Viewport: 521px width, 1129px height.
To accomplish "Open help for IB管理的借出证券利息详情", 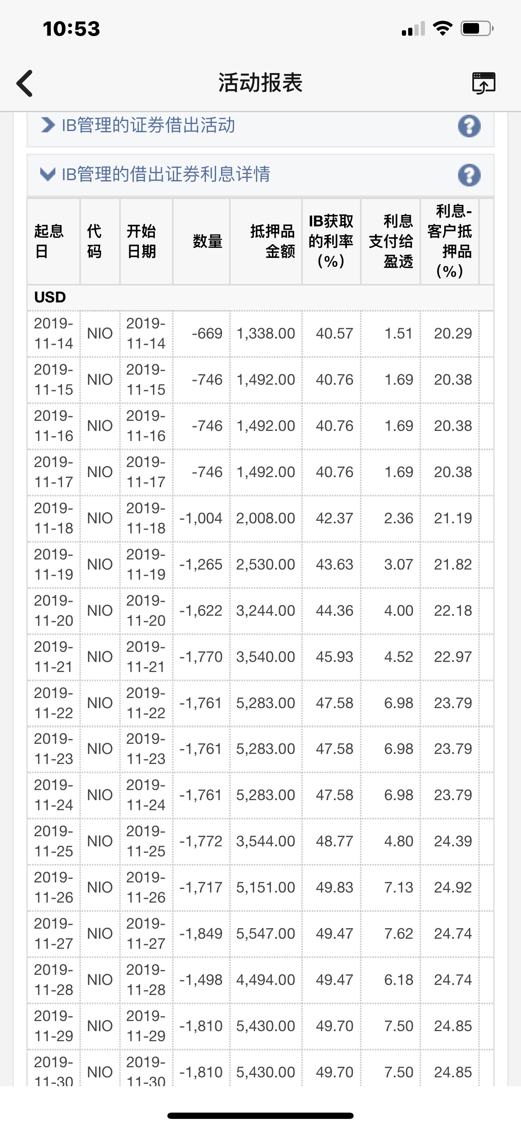I will pyautogui.click(x=469, y=175).
